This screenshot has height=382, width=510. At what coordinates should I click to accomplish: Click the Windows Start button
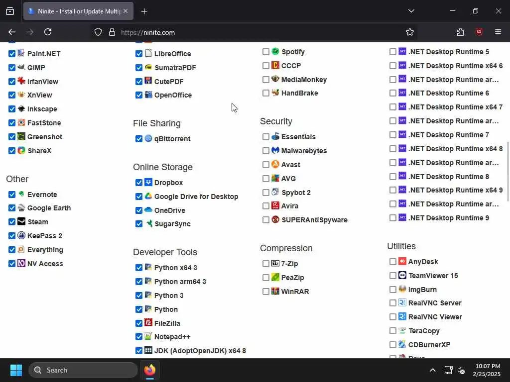pos(16,370)
